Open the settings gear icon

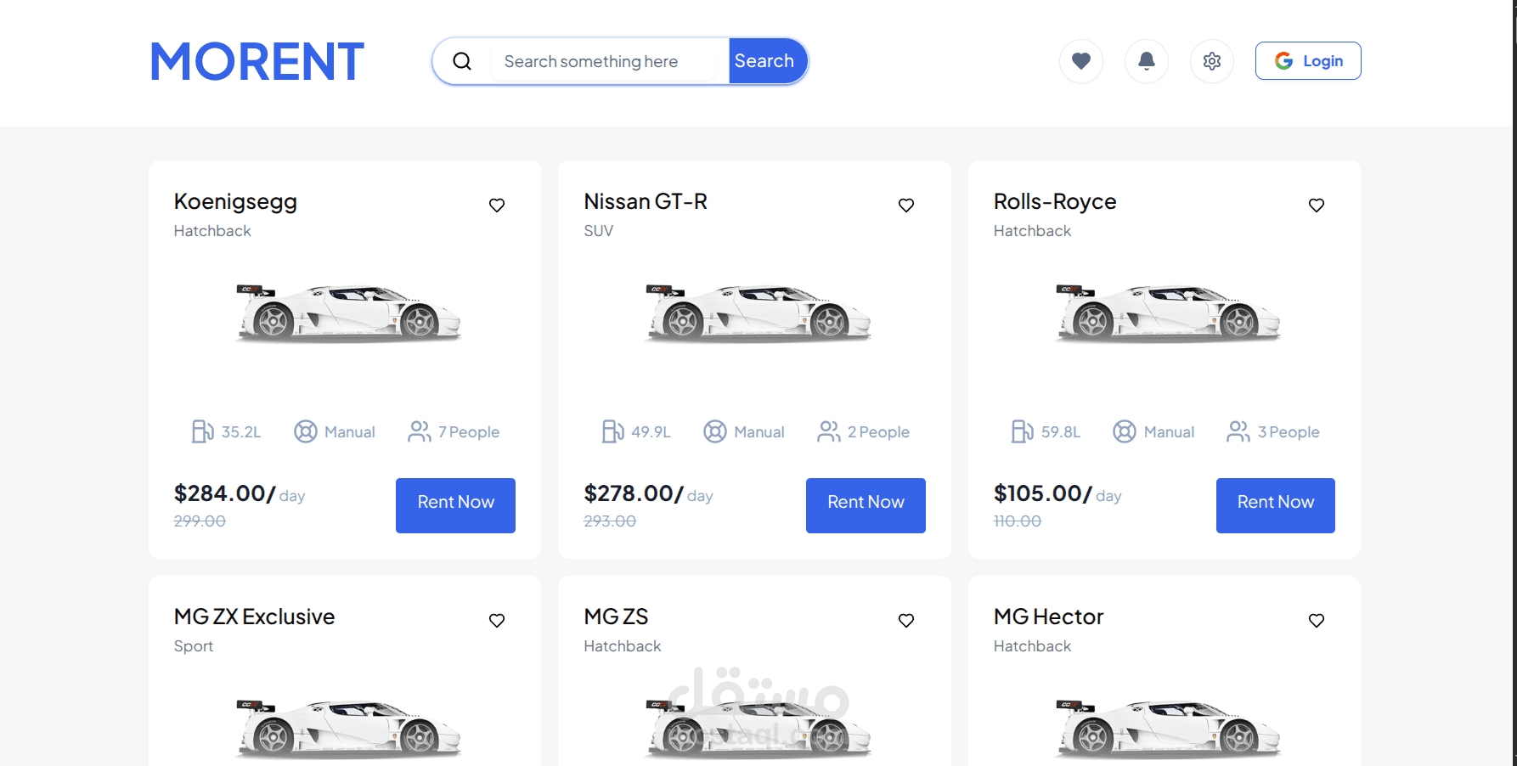pyautogui.click(x=1212, y=61)
